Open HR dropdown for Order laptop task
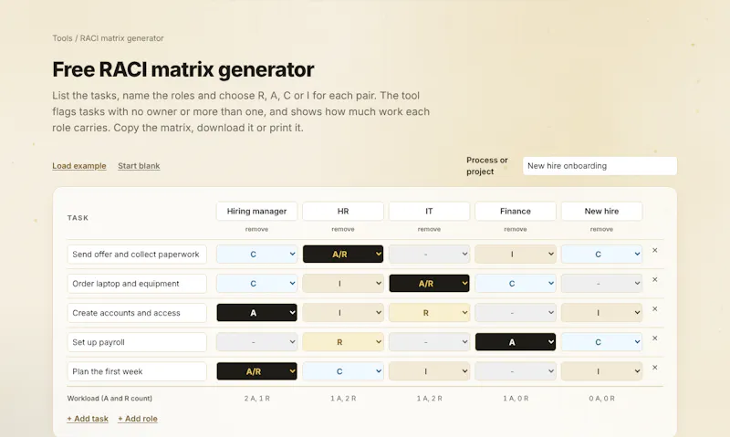This screenshot has width=730, height=437. point(343,284)
